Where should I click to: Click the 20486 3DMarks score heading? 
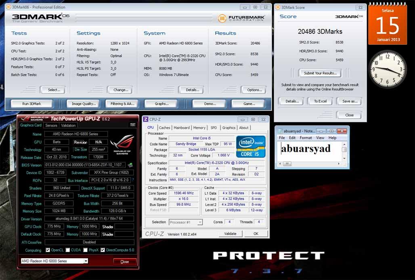point(320,32)
